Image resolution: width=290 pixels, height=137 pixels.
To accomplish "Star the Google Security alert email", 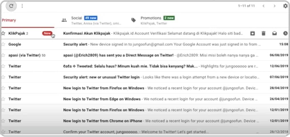I will click(x=3, y=44).
